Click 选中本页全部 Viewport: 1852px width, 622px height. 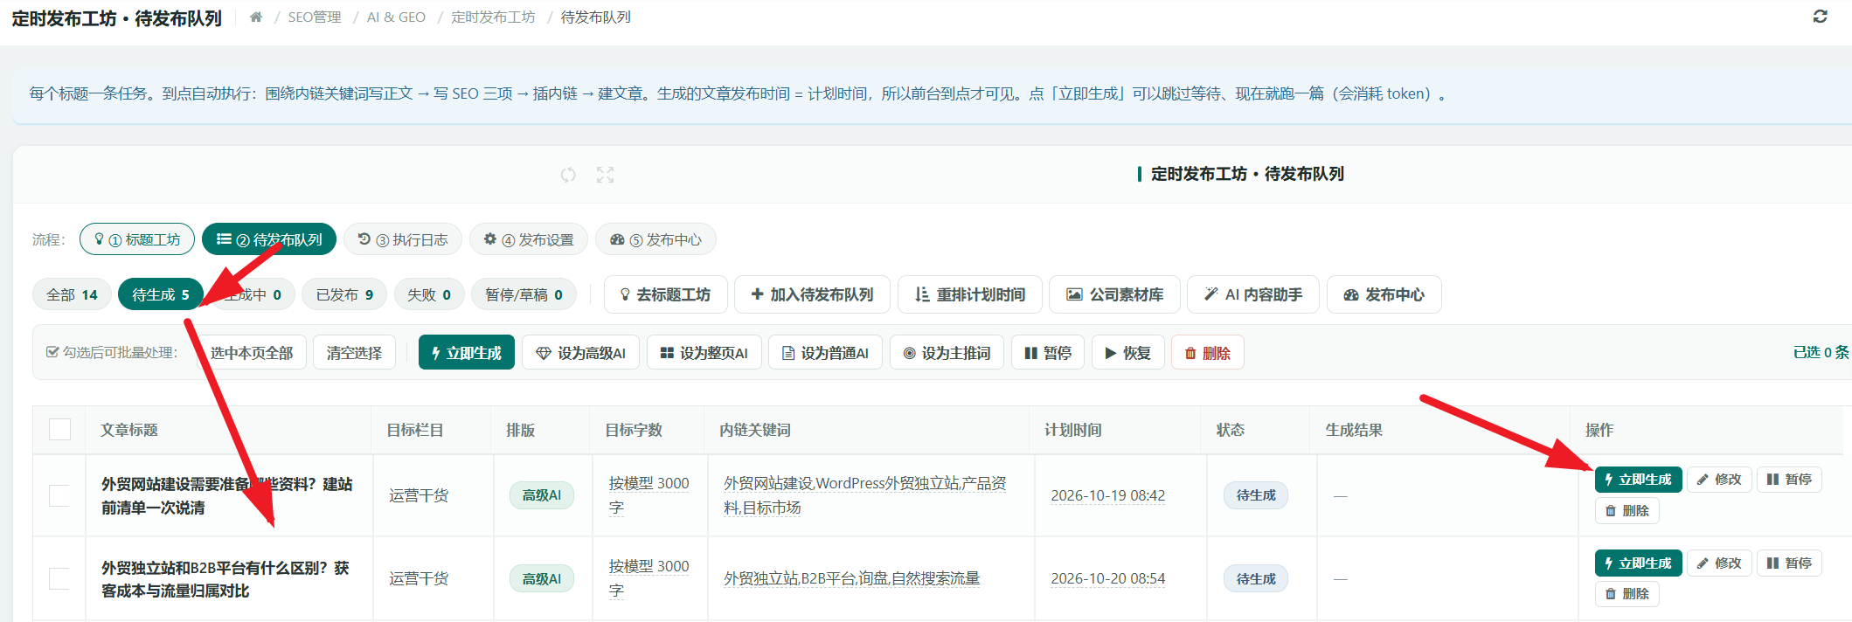[x=252, y=353]
